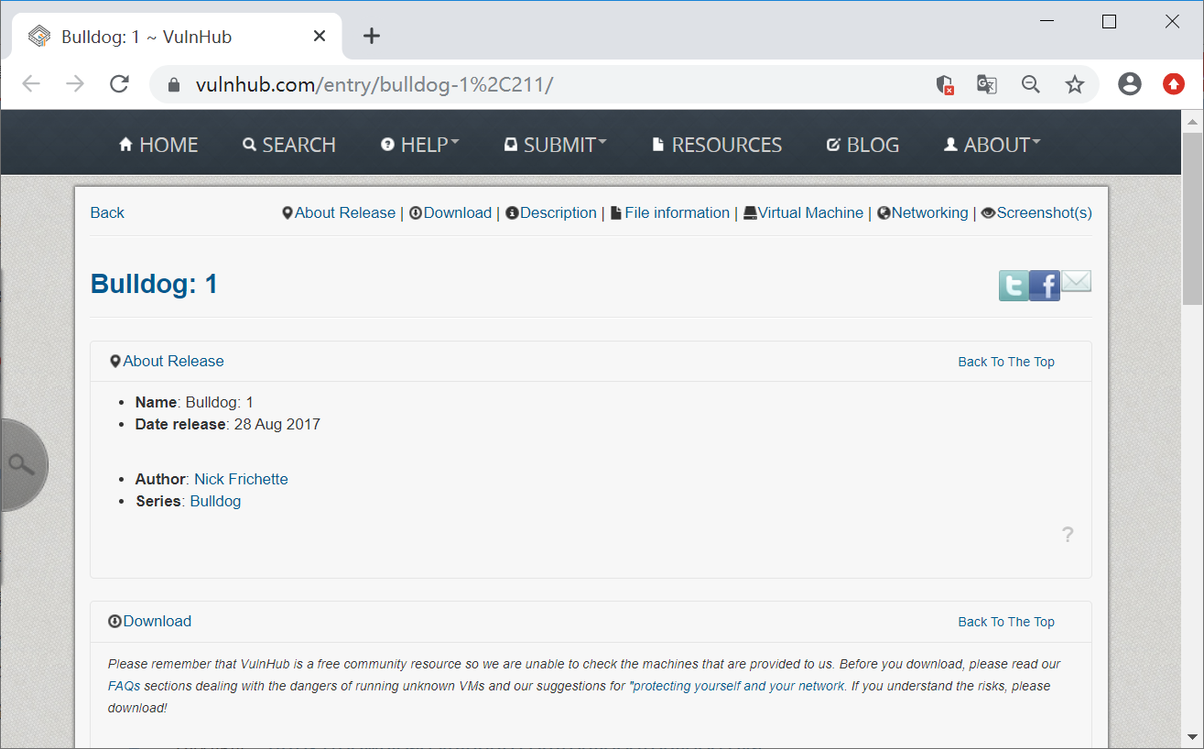Click the About Release panel heading
This screenshot has height=749, width=1204.
[167, 361]
